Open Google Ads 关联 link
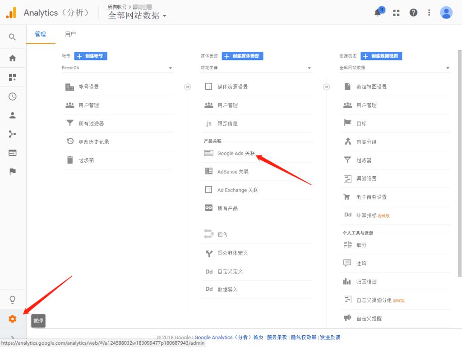The height and width of the screenshot is (347, 462). coord(236,153)
